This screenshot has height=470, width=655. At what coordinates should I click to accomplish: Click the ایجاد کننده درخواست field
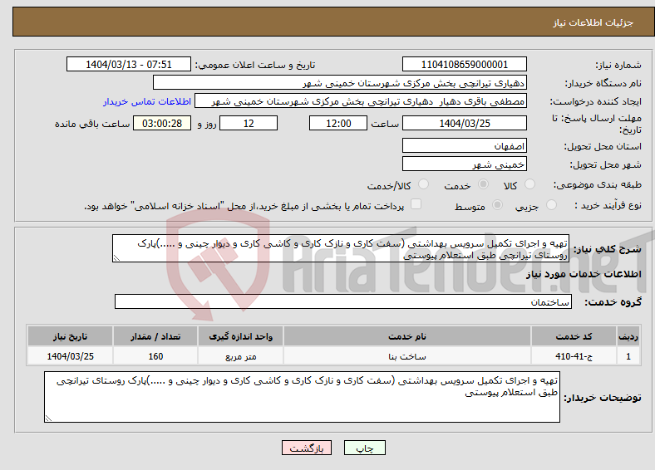point(361,101)
